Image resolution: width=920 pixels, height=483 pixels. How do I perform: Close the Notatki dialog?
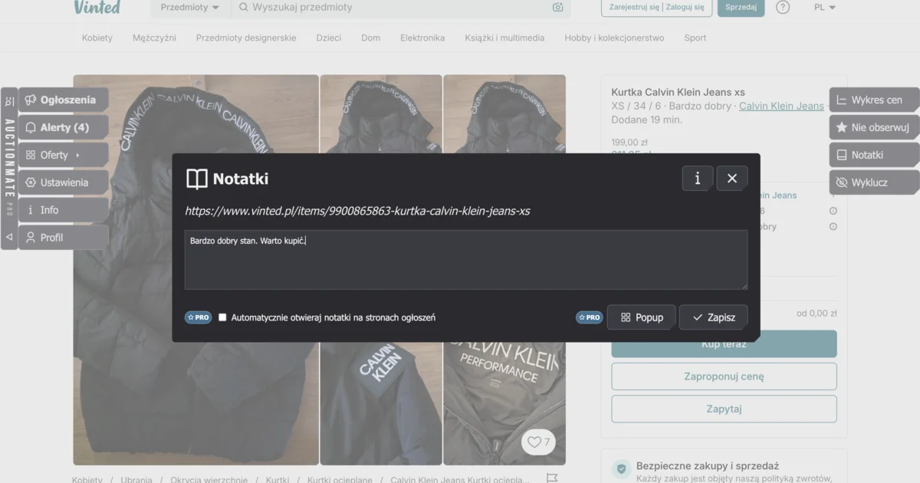732,179
